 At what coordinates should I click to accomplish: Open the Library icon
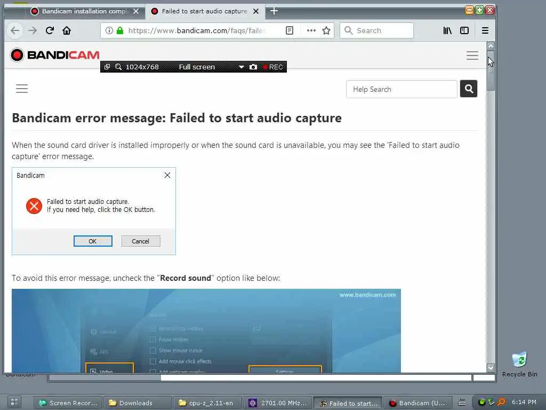tap(447, 30)
